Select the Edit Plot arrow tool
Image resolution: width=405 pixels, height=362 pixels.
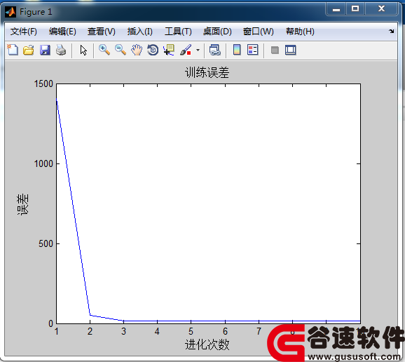[x=83, y=50]
